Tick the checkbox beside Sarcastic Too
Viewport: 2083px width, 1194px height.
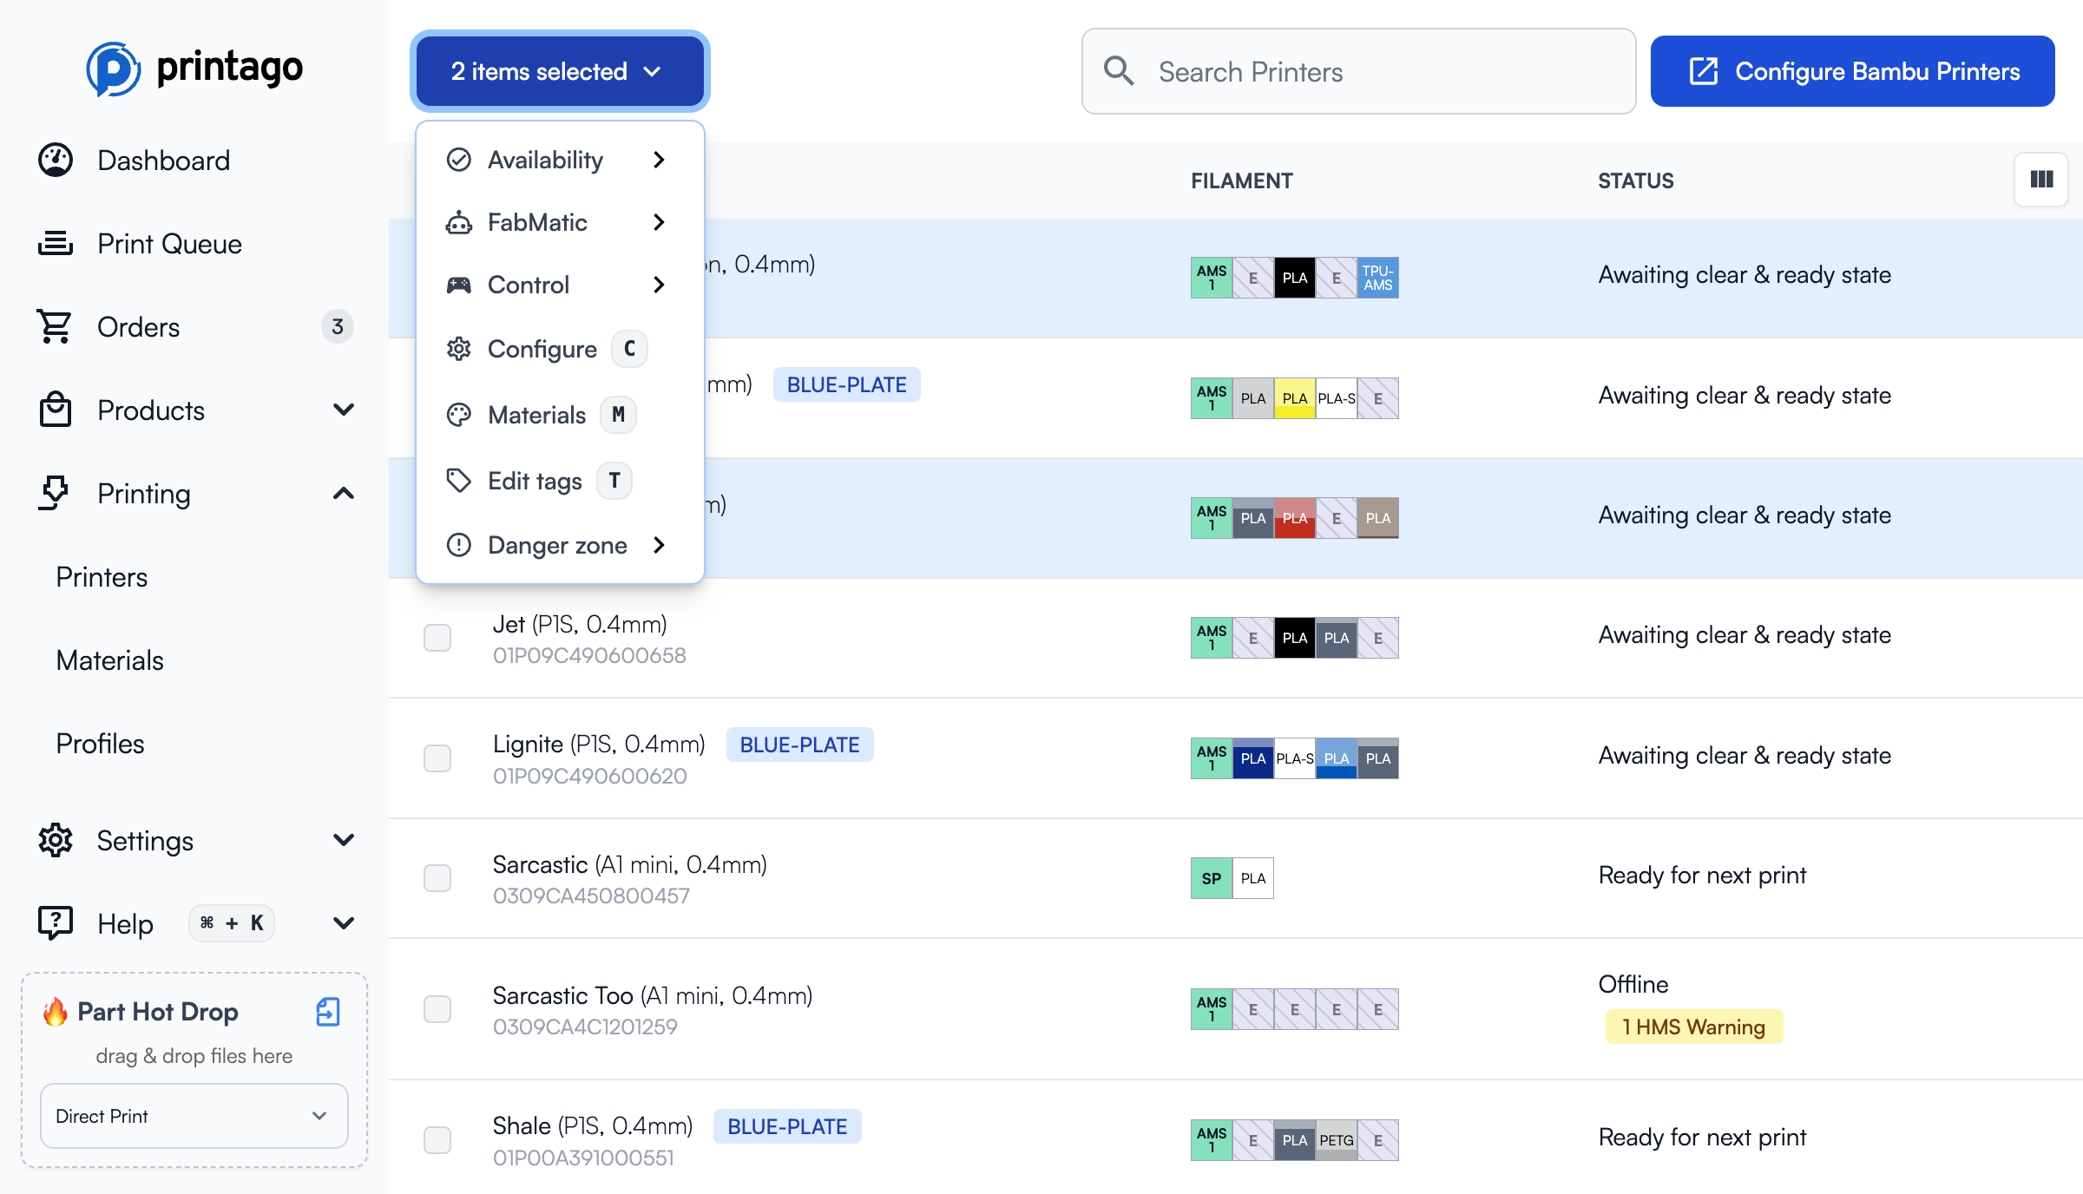pyautogui.click(x=437, y=1009)
